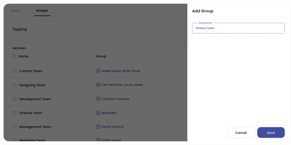The width and height of the screenshot is (291, 145).
Task: Click the plus icon beside David Hanson
Action: click(x=98, y=127)
